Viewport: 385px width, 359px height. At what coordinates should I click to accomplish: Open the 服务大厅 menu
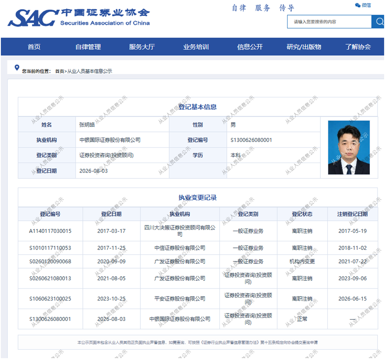[x=142, y=46]
